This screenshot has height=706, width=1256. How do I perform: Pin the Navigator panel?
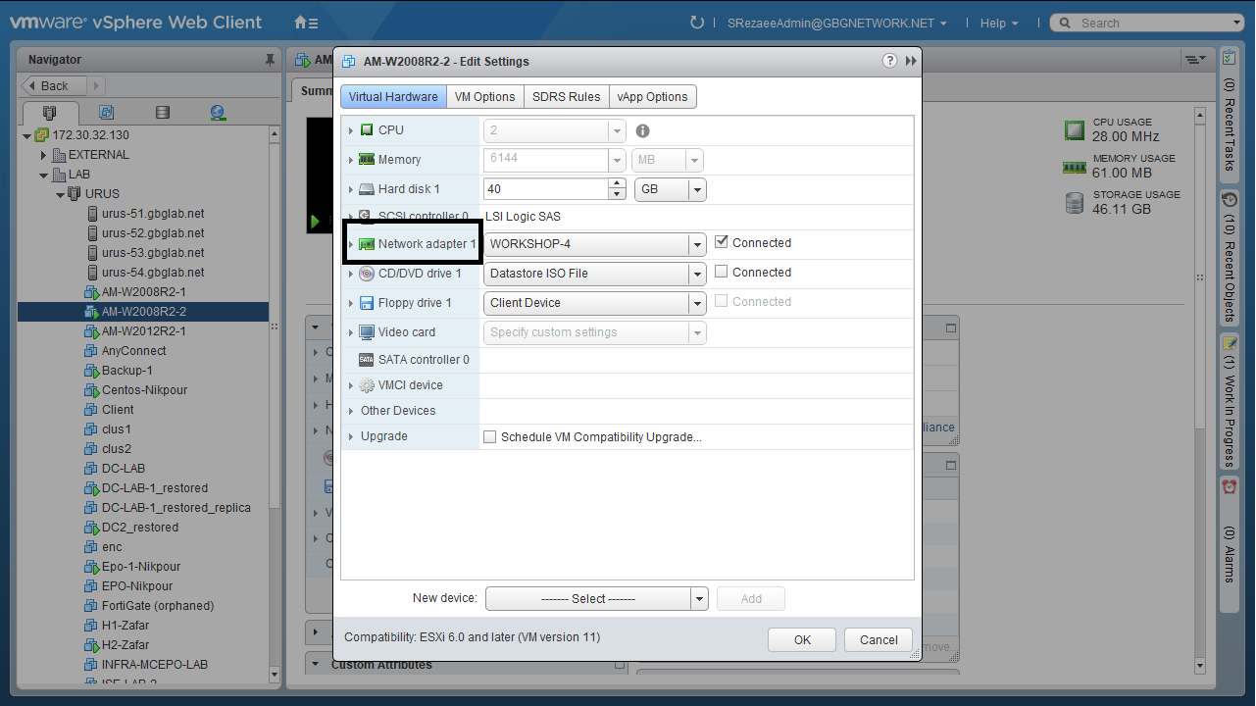(271, 61)
